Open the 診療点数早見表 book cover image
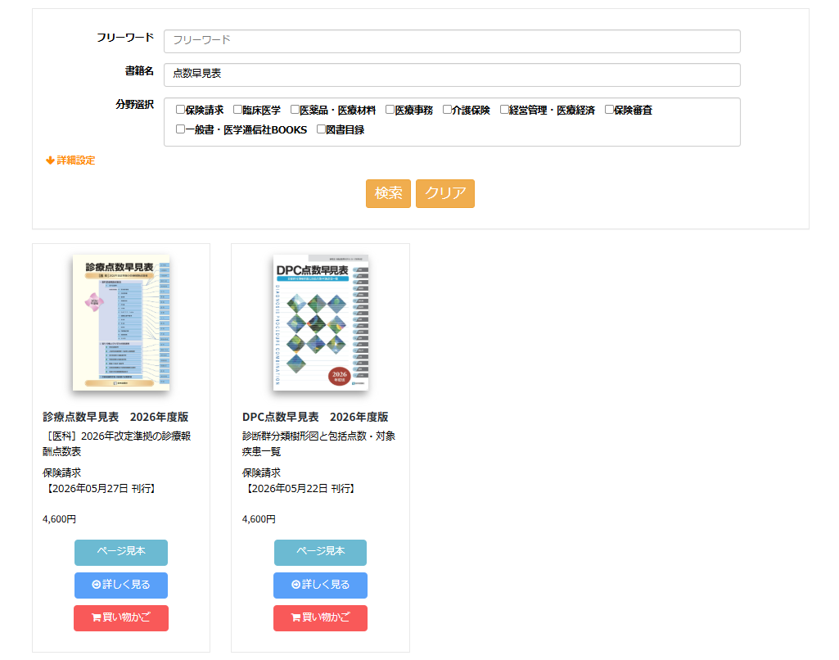Viewport: 839px width, 660px height. (121, 323)
